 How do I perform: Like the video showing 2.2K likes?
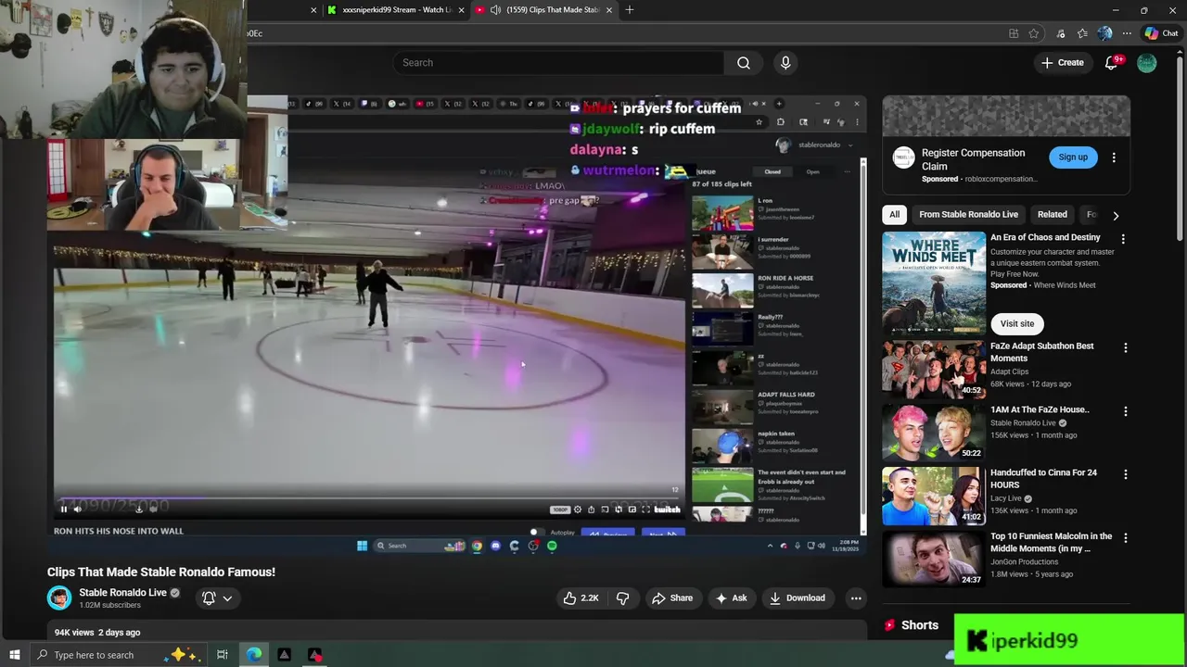pos(581,598)
